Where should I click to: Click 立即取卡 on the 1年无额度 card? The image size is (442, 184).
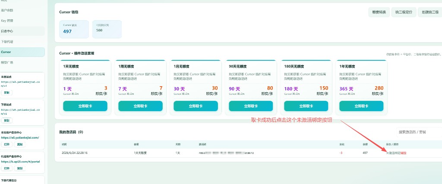point(361,106)
